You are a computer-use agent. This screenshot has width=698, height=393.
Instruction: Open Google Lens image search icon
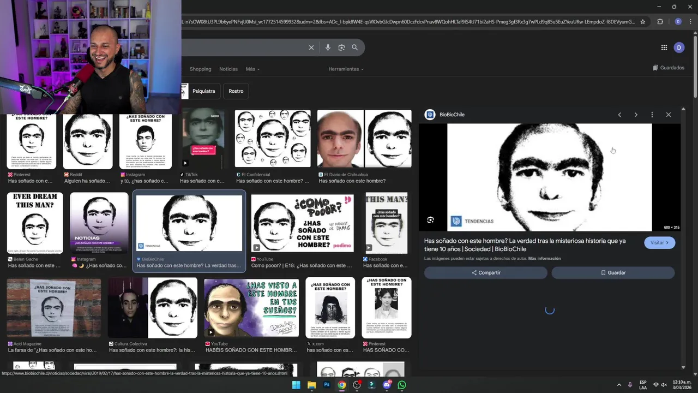pyautogui.click(x=341, y=47)
